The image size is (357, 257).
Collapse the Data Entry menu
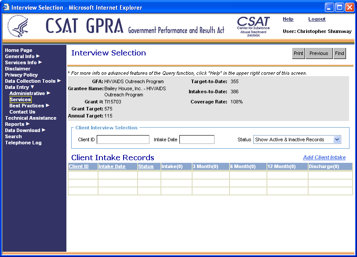tap(32, 87)
